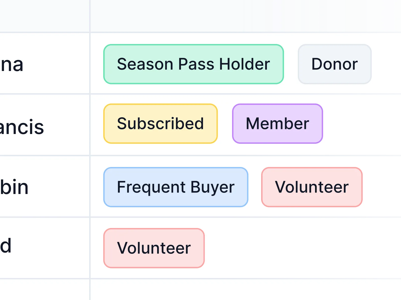Click empty space after the pink Volunteer tag beside Frequent Buyer

pos(382,187)
